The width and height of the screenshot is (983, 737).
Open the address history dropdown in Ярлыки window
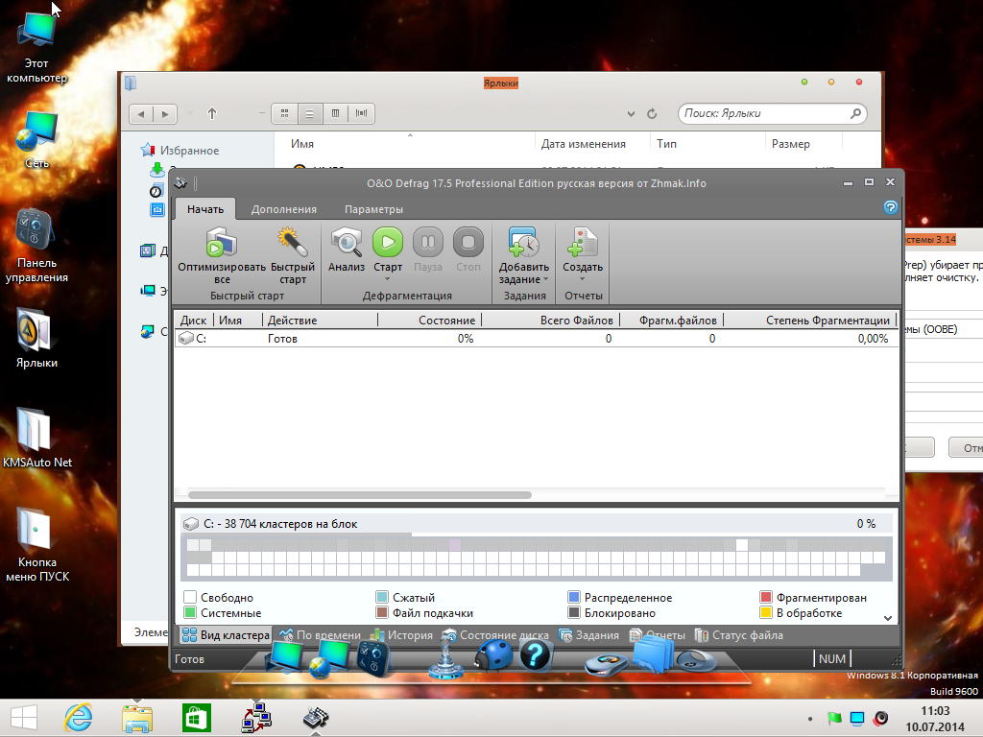[x=631, y=114]
